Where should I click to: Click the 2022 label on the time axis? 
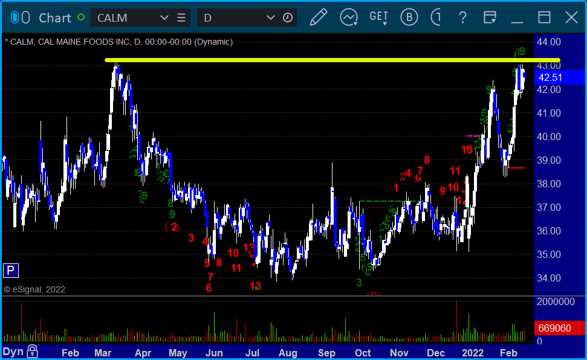(x=473, y=353)
